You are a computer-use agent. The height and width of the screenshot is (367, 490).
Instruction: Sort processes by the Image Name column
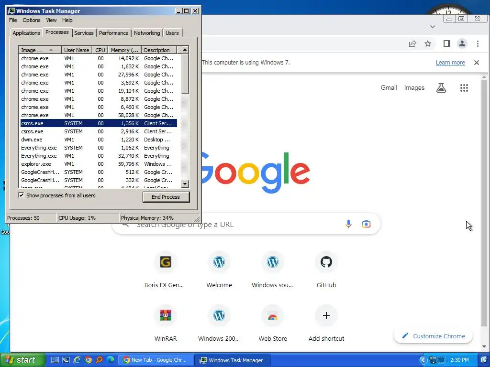40,50
